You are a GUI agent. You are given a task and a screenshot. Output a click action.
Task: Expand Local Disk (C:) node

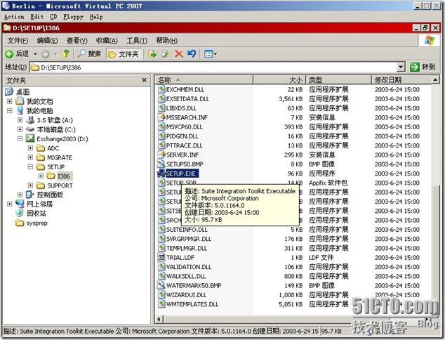(20, 129)
